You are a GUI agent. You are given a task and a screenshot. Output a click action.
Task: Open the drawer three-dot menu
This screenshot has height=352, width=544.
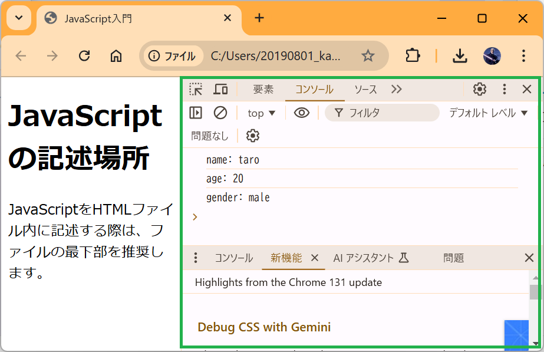tap(196, 258)
